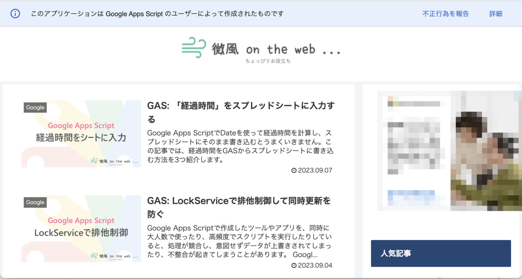
Task: Select the Google category badge on second article
Action: pos(35,202)
